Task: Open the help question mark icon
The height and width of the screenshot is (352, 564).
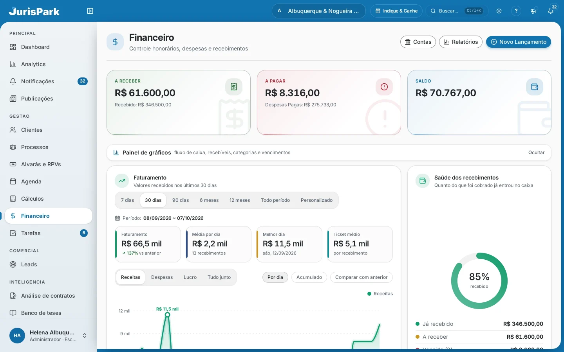Action: click(x=516, y=11)
